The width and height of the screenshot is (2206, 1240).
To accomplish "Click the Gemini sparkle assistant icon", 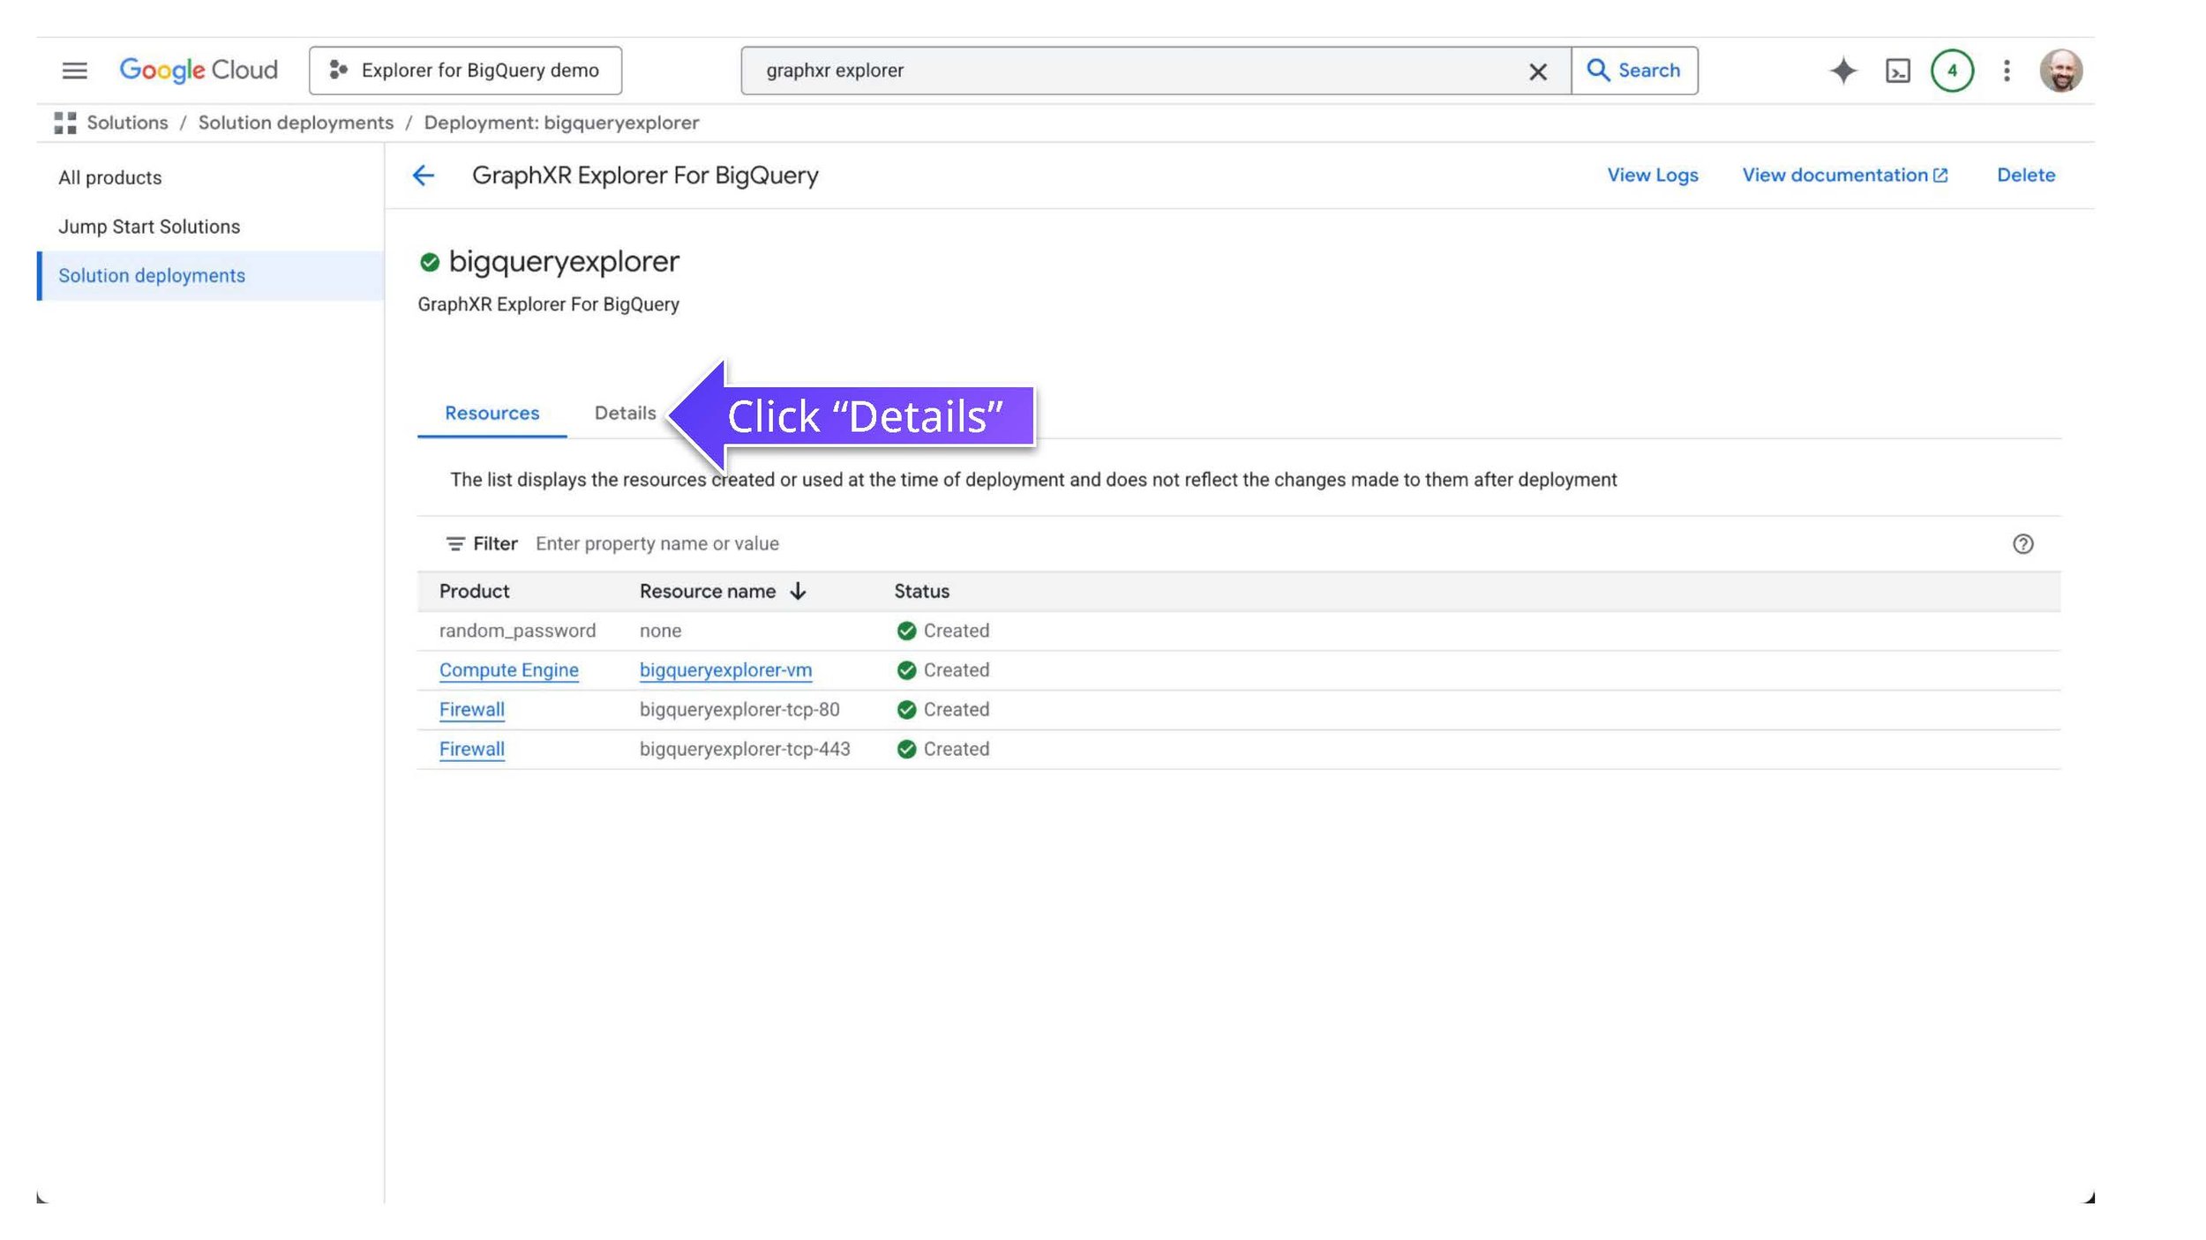I will 1842,71.
